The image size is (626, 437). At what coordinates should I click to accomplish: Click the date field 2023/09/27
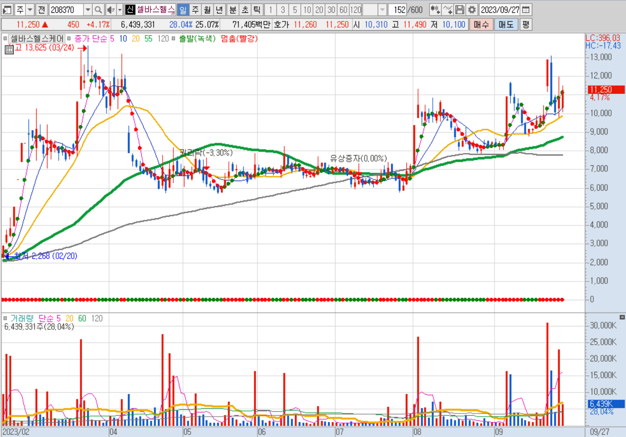(500, 10)
